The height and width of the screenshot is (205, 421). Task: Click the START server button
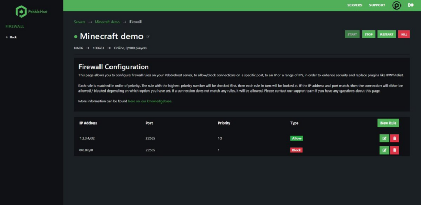352,34
